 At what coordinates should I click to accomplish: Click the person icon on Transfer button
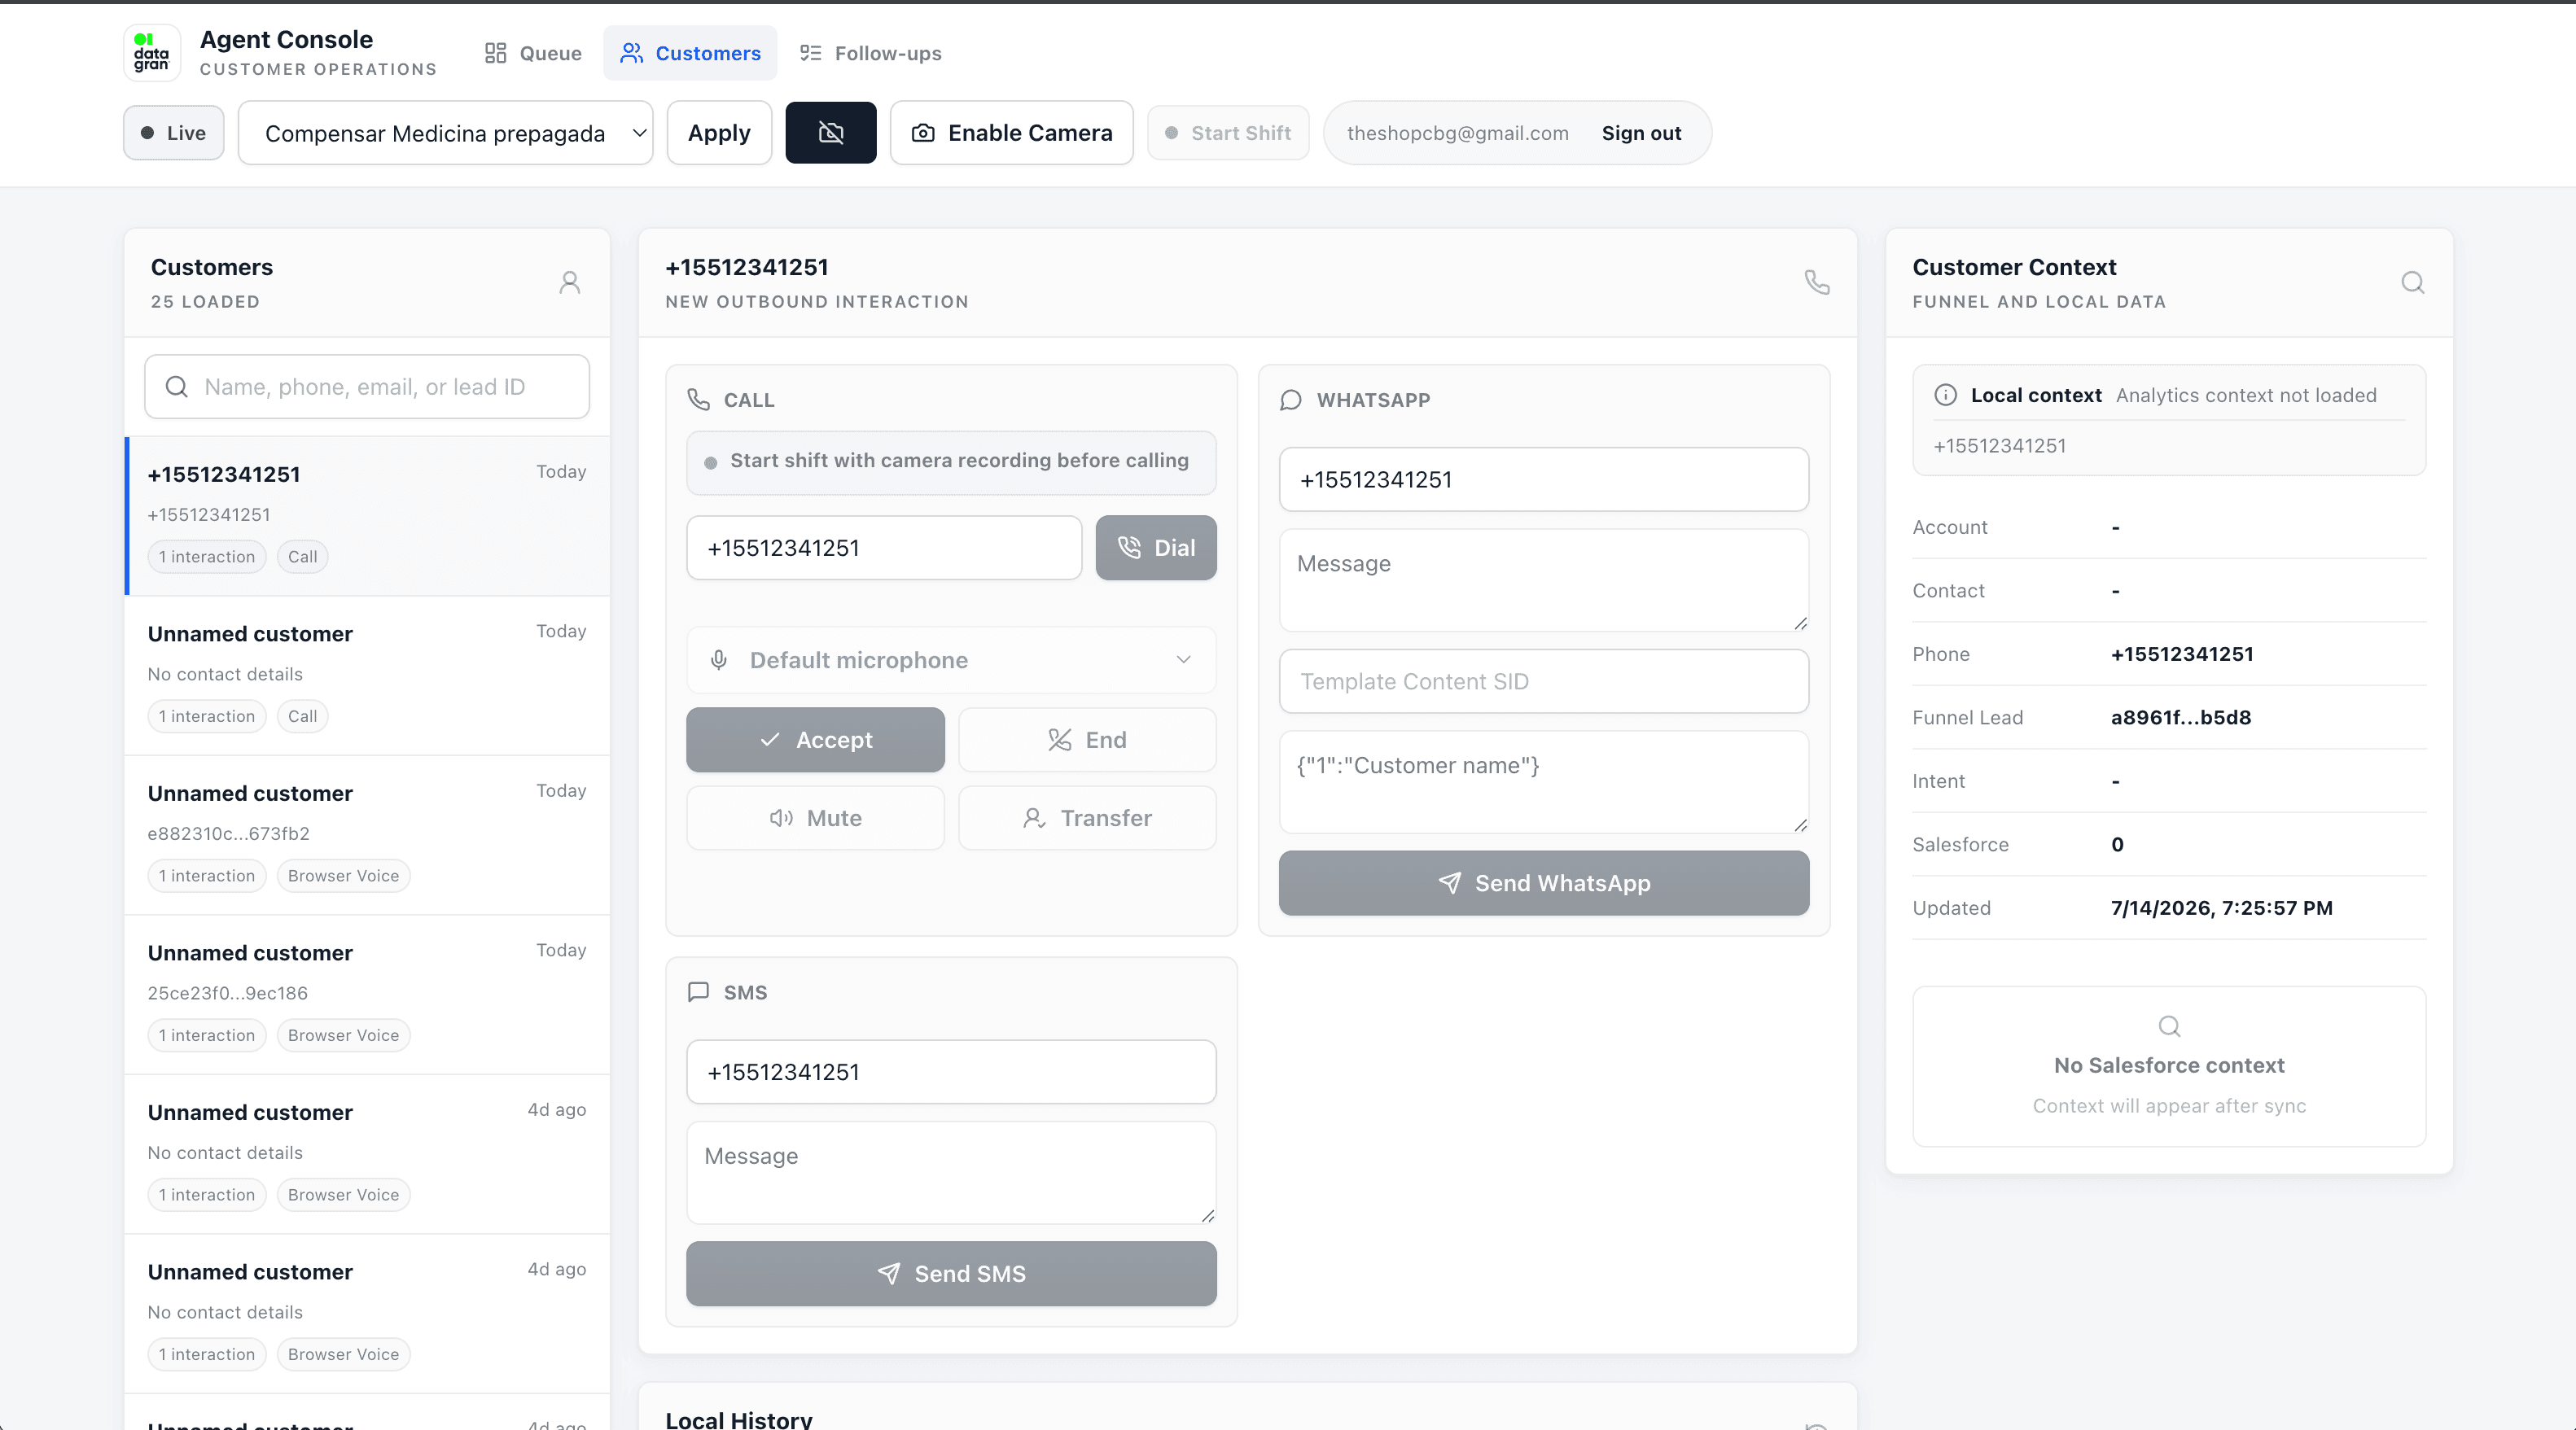pyautogui.click(x=1034, y=818)
